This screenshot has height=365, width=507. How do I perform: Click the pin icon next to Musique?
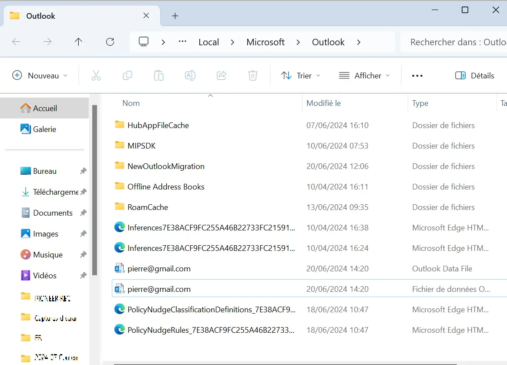84,254
